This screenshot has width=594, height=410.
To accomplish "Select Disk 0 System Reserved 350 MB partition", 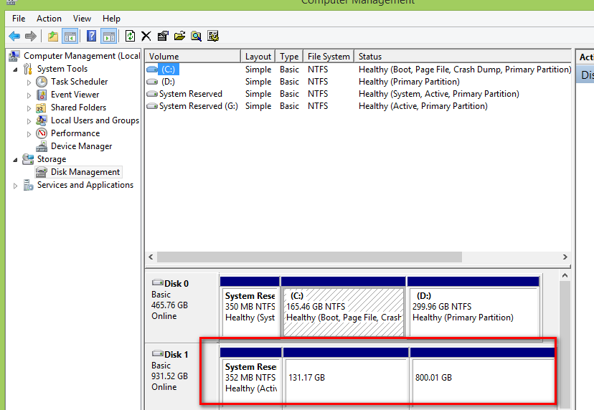I will pos(250,307).
